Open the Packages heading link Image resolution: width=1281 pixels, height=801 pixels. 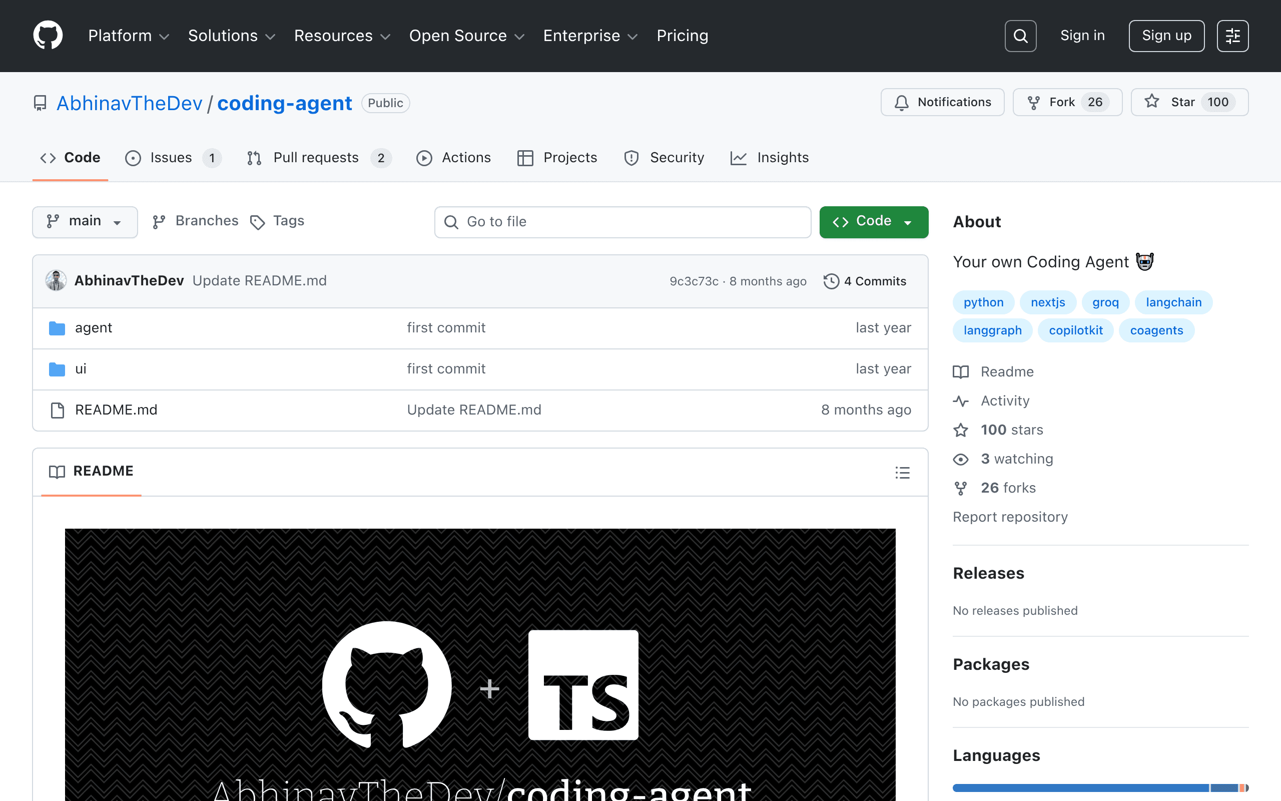pos(991,664)
